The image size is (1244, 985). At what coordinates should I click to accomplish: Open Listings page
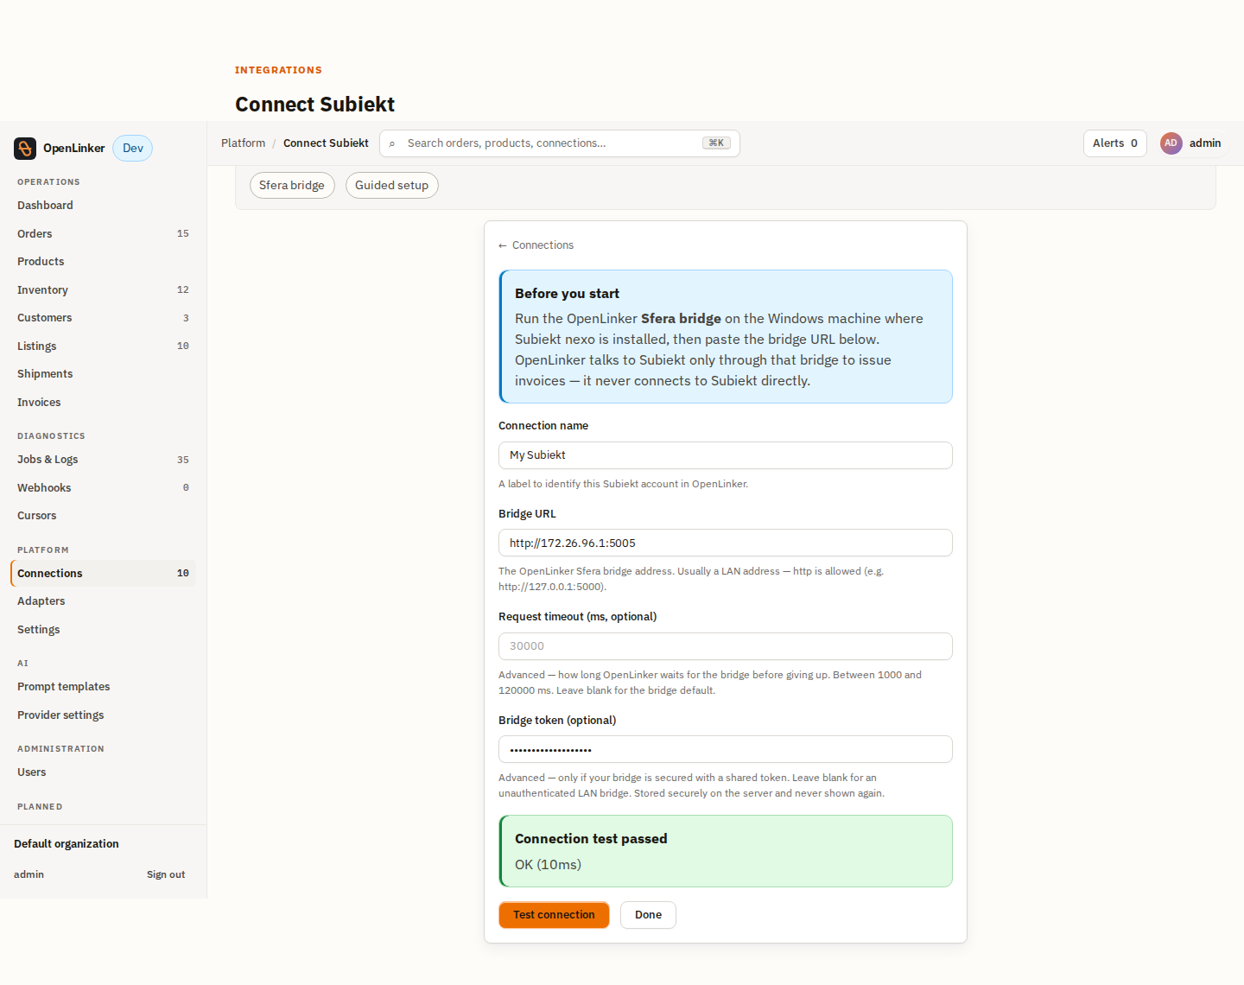[x=104, y=346]
